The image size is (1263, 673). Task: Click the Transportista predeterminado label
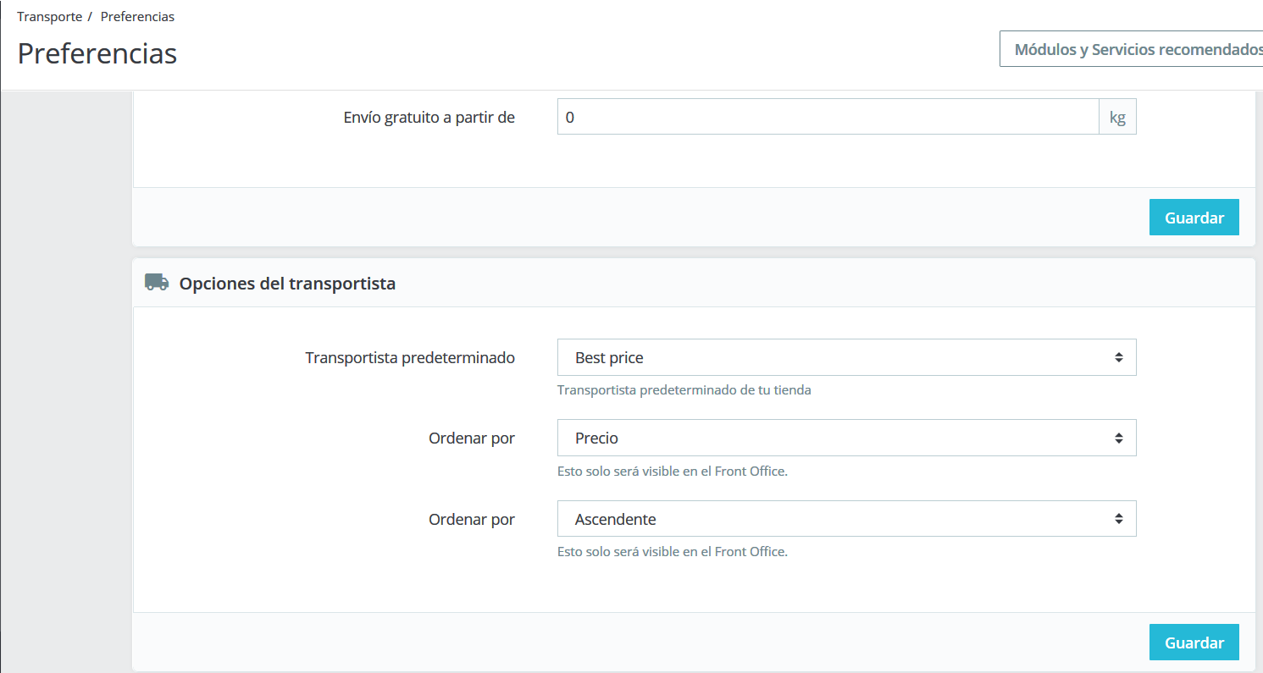pos(410,358)
